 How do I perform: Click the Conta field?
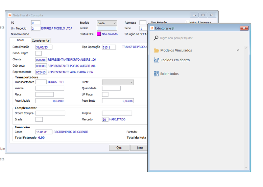(44, 132)
